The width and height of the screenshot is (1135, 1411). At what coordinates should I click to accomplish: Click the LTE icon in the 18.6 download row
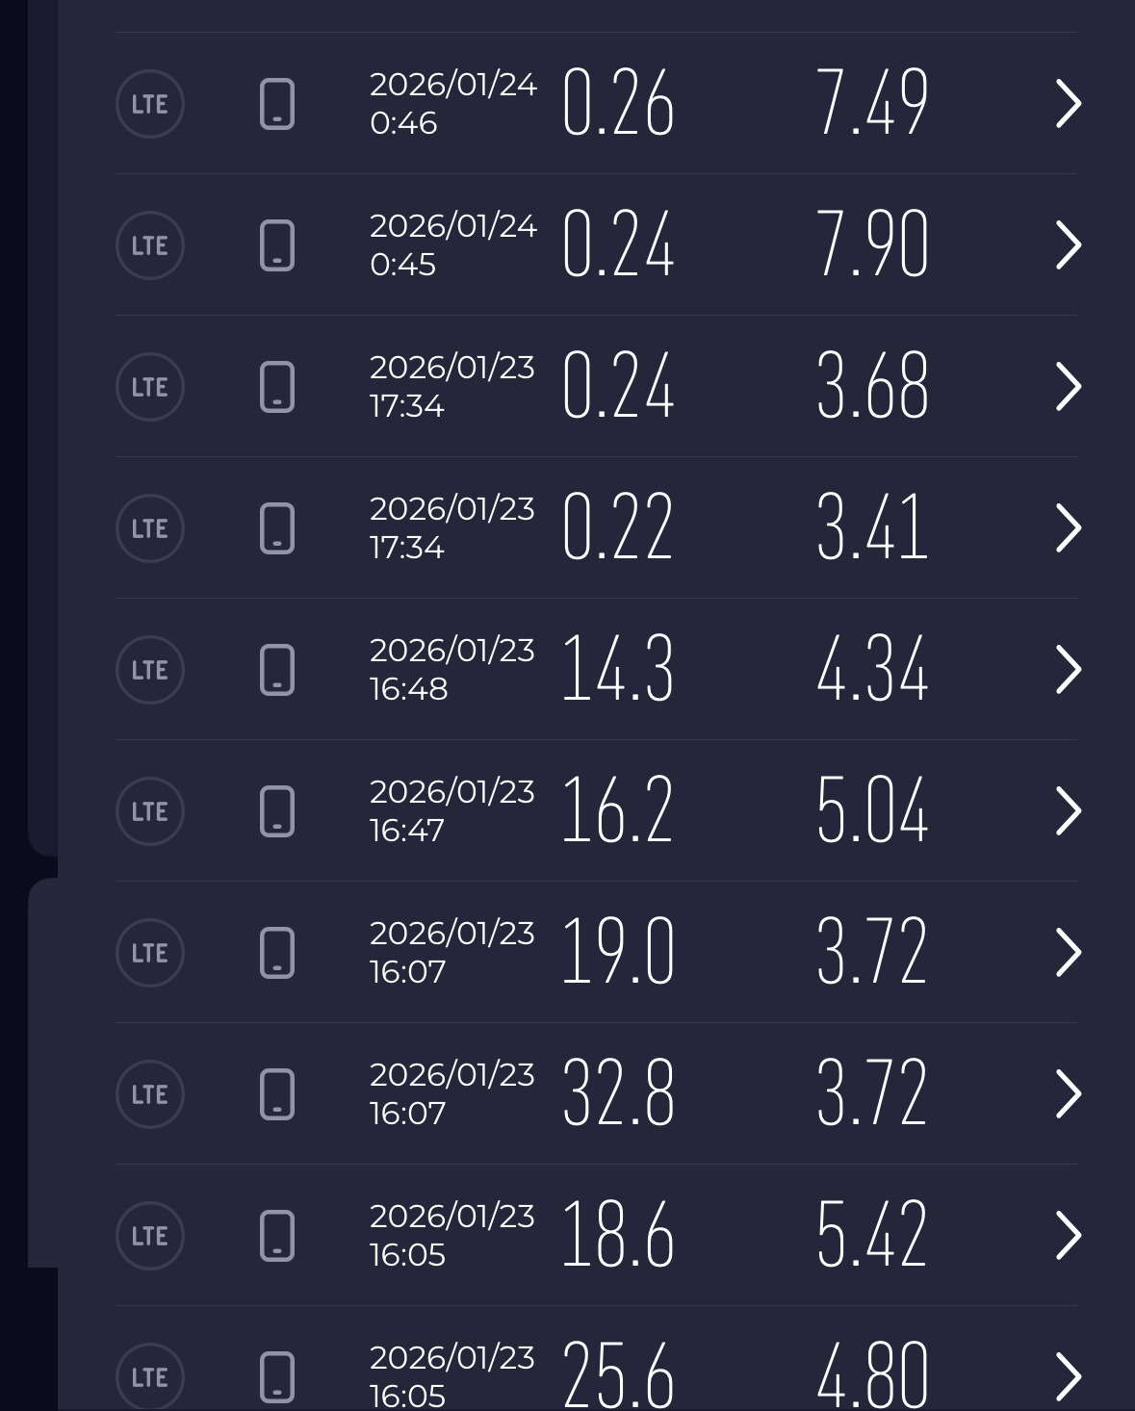click(149, 1236)
